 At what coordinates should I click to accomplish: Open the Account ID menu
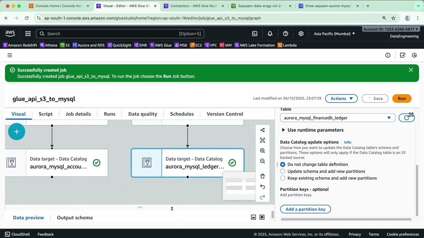391,29
